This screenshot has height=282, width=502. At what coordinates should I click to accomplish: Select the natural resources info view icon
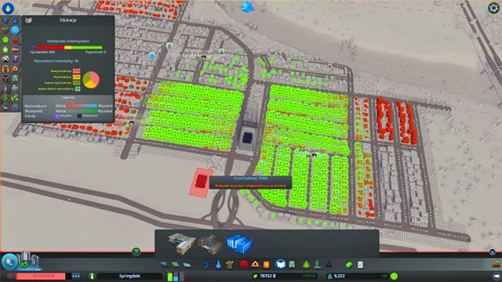15,97
